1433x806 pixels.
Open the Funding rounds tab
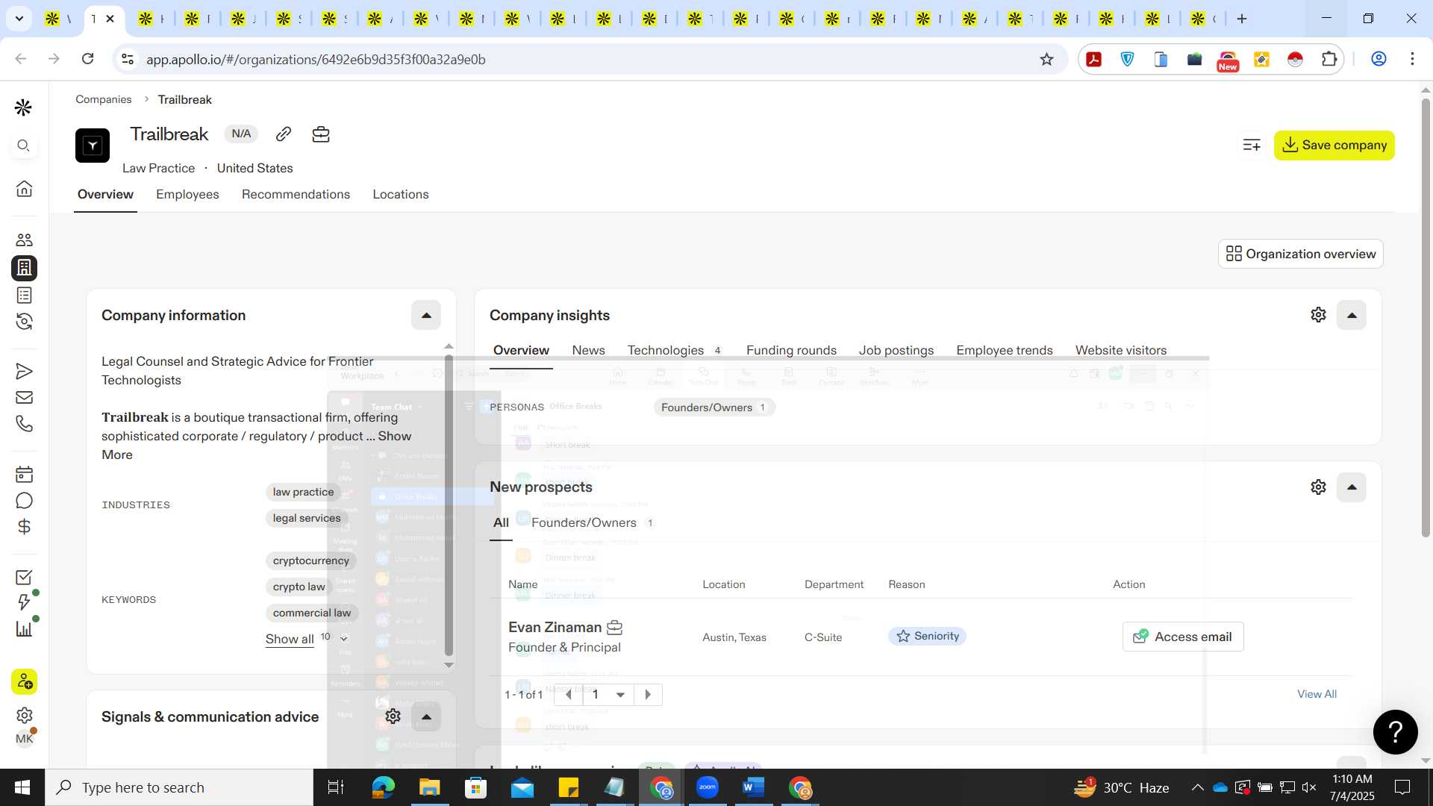[x=791, y=350]
